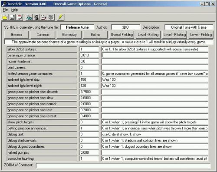Edit the ambient light level day value 150
The width and height of the screenshot is (217, 172).
pos(89,79)
